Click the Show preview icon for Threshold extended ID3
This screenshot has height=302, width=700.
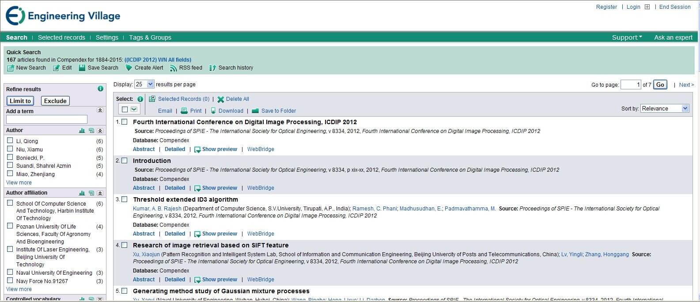(x=197, y=234)
